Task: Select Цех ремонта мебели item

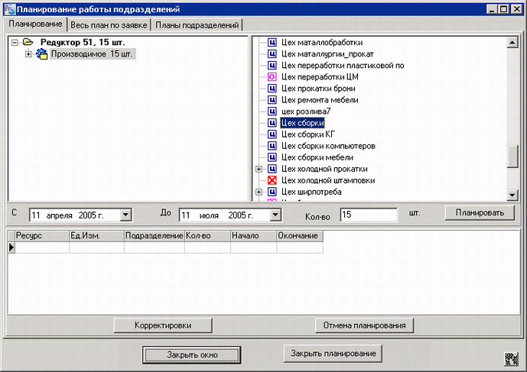Action: point(320,100)
